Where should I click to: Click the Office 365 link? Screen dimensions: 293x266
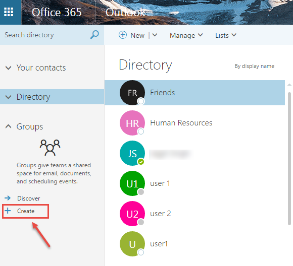coord(57,12)
